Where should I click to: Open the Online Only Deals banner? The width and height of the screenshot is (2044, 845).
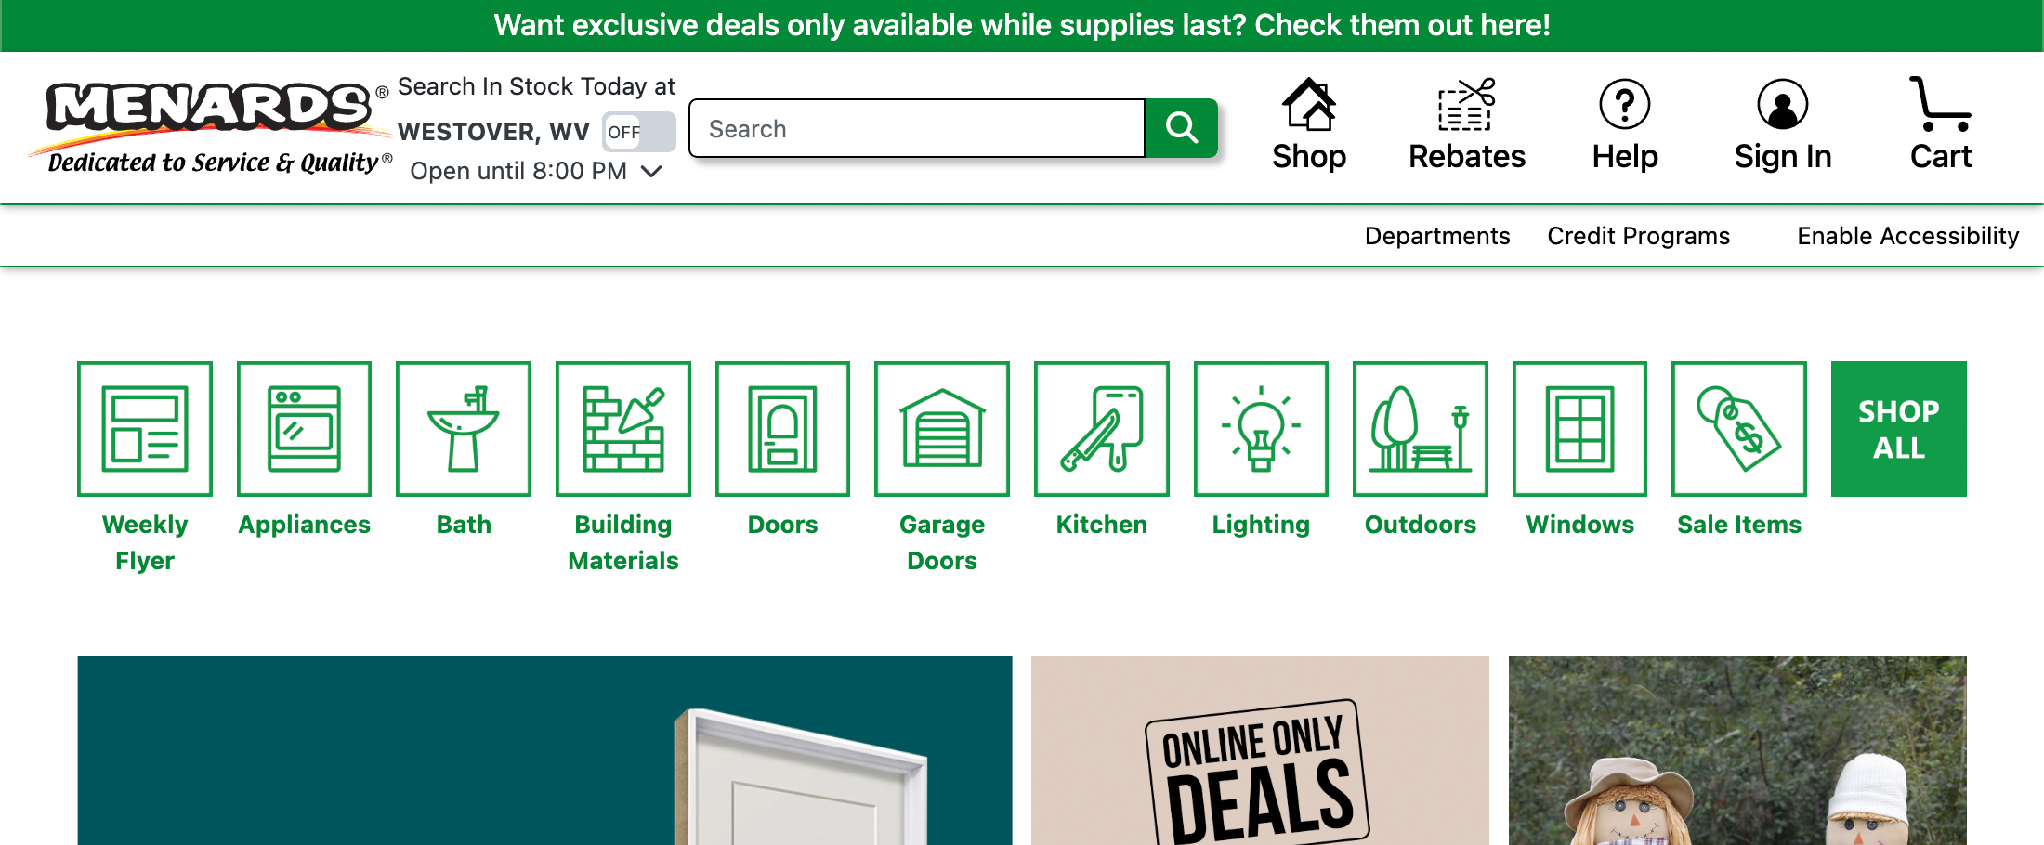point(1260,752)
